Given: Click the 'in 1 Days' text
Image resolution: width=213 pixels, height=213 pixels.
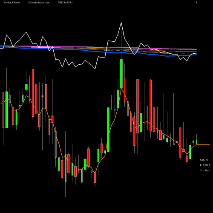Looking at the screenshot, I should coord(204,170).
